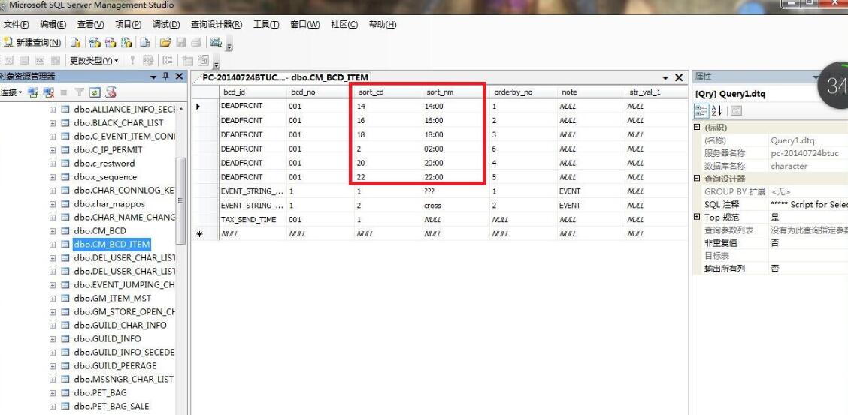This screenshot has width=848, height=415.
Task: Open the Tools (工具) menu
Action: (x=265, y=25)
